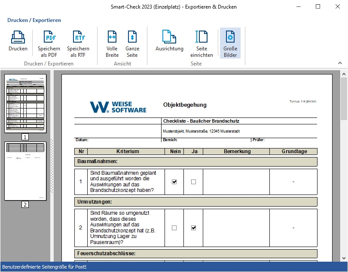348x272 pixels.
Task: Click the 'Grundlage' column header
Action: tap(294, 151)
